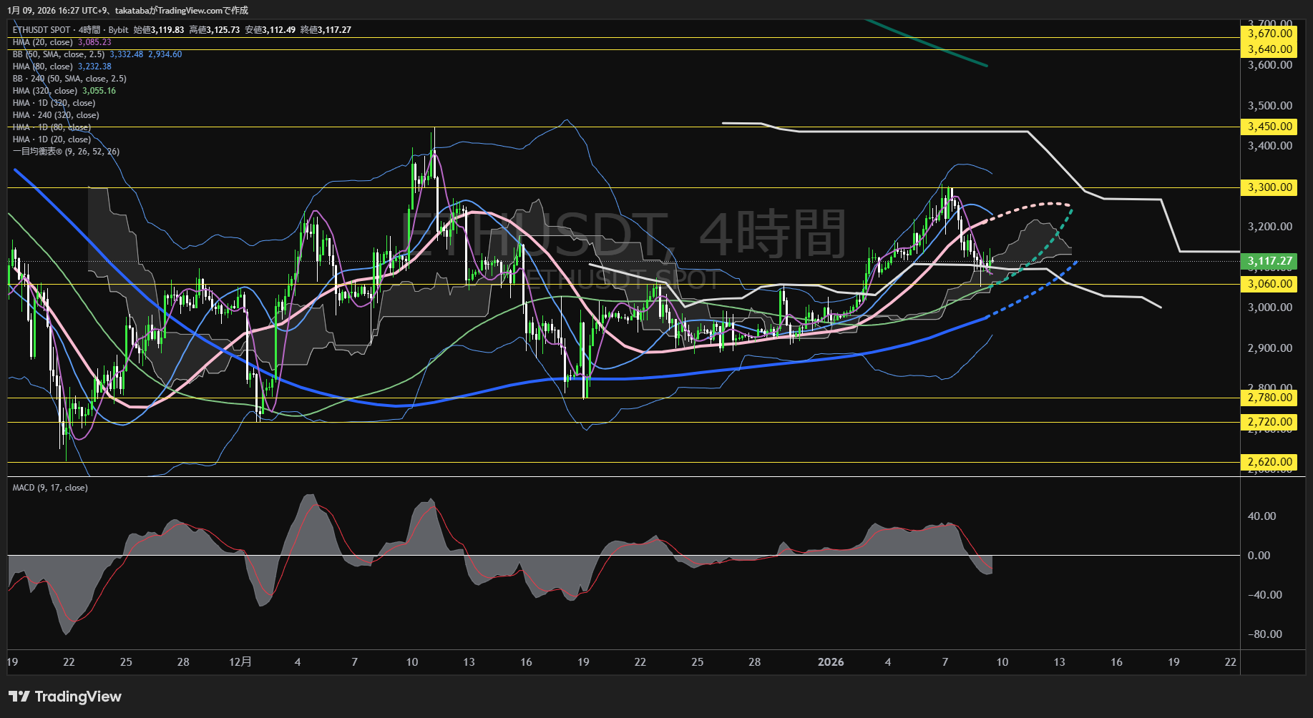Select the yellow 3,300.00 price level label

1269,187
